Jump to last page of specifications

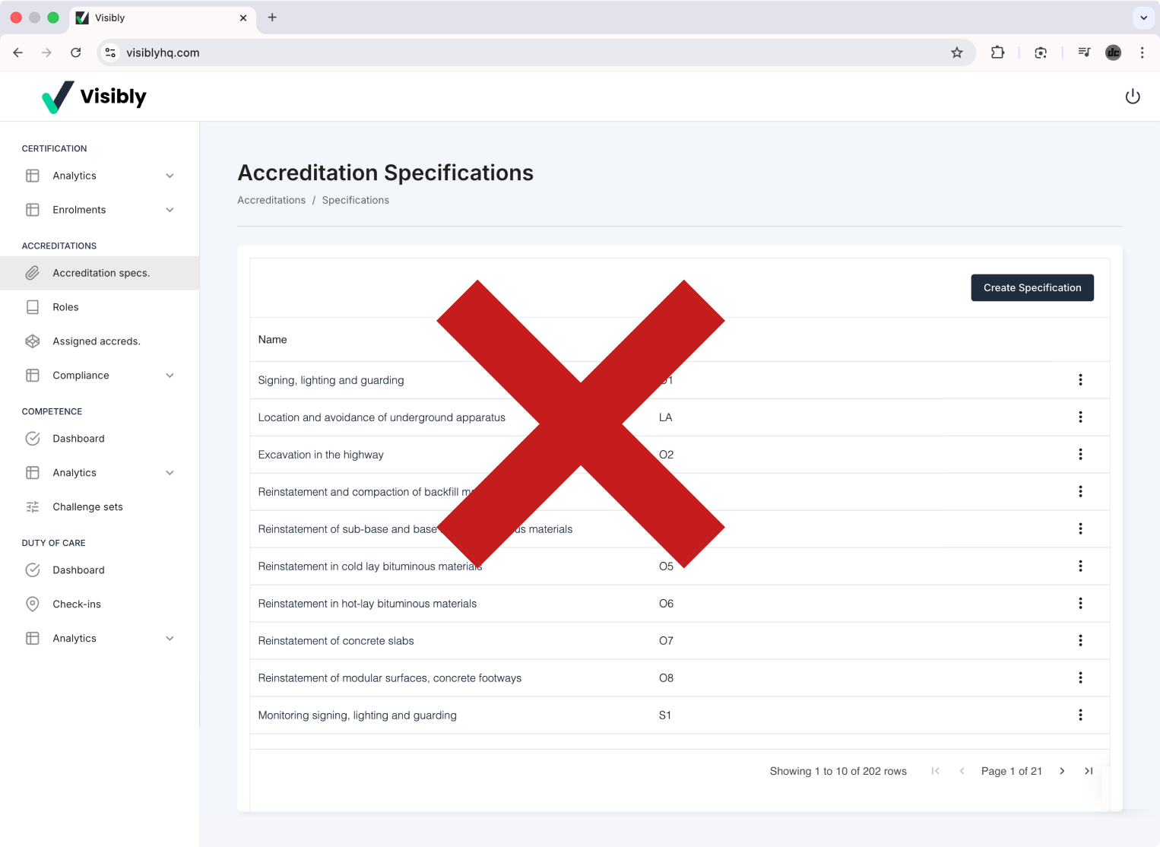[1089, 771]
